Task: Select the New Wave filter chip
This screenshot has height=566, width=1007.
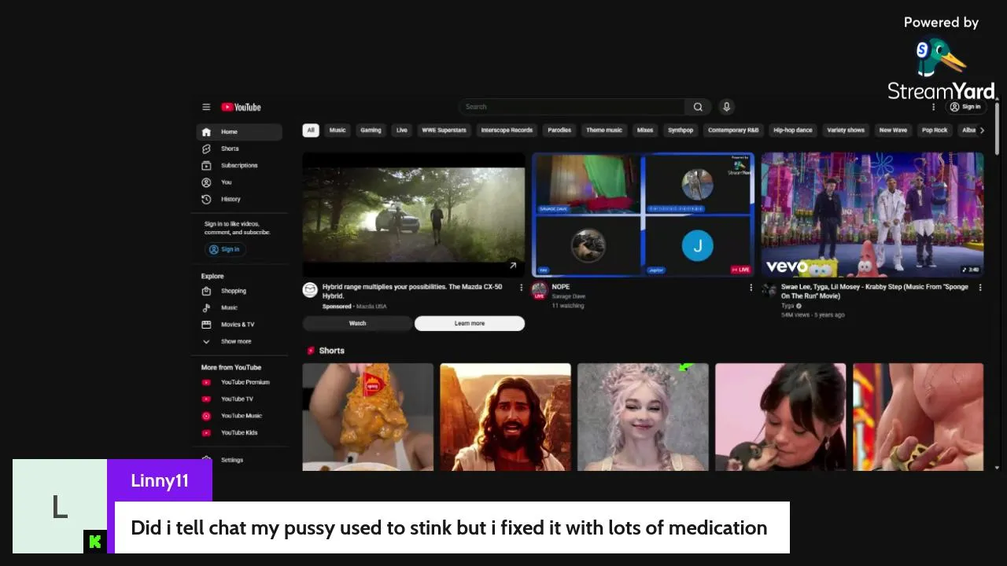Action: 893,130
